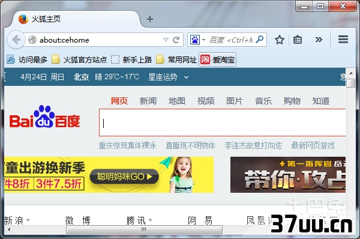Open hot topic 直播现不明物体
The image size is (360, 239).
pyautogui.click(x=191, y=145)
